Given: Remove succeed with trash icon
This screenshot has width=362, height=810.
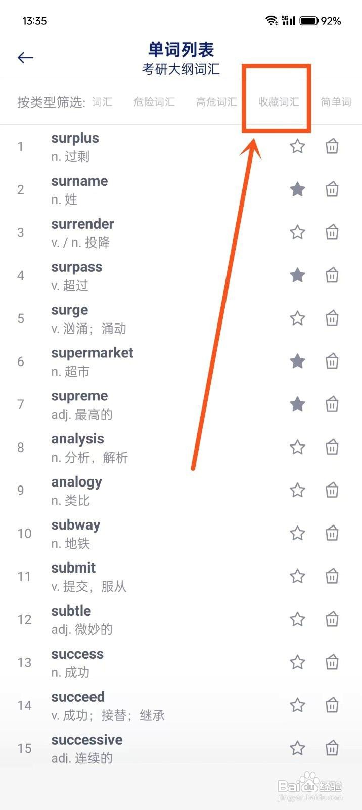Looking at the screenshot, I should [332, 705].
